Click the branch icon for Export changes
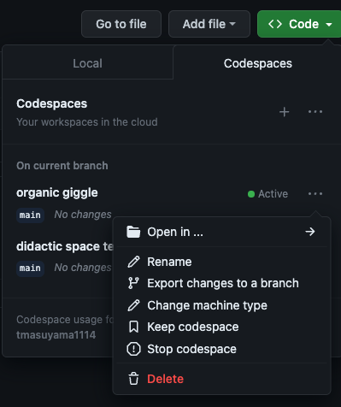This screenshot has width=341, height=407. tap(133, 283)
